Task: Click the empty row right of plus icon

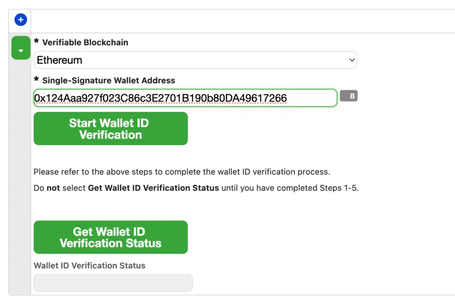Action: (240, 20)
